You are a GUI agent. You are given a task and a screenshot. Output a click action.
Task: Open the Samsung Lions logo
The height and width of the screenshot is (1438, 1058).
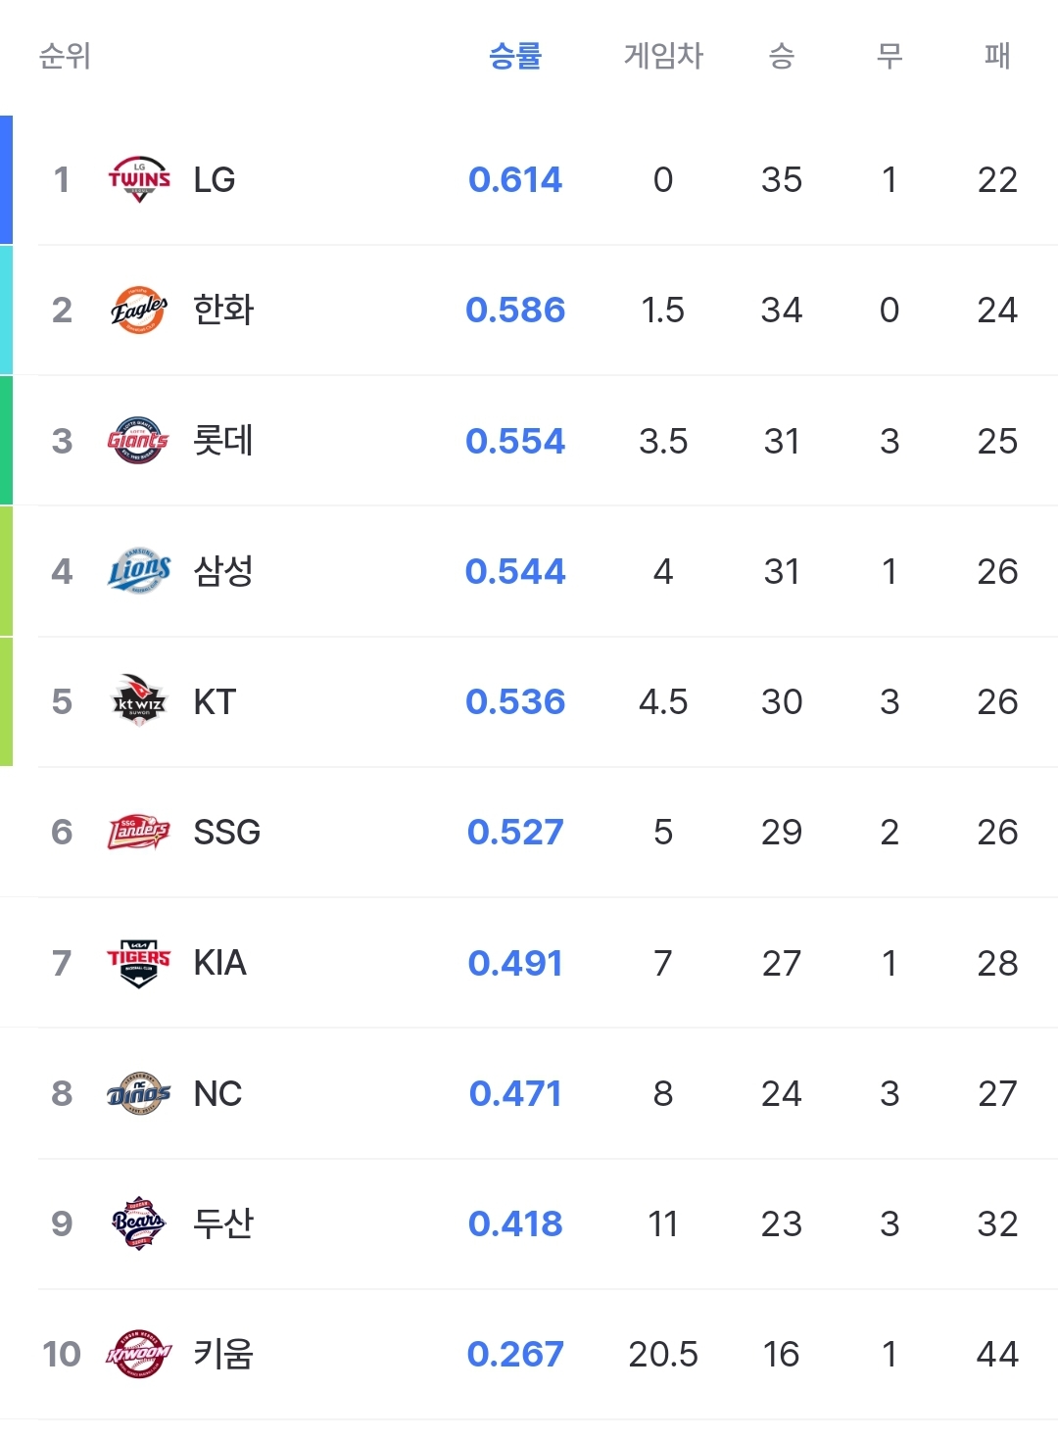pos(138,571)
